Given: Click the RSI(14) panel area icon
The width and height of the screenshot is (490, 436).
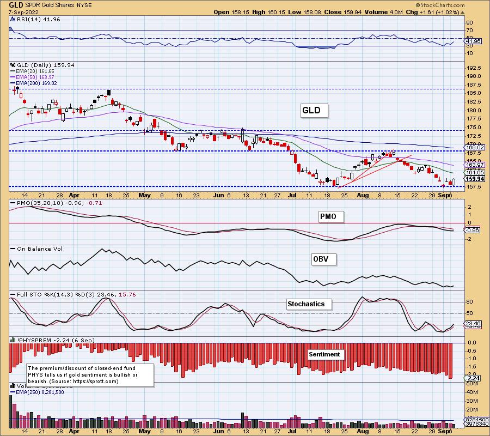Looking at the screenshot, I should click(13, 19).
